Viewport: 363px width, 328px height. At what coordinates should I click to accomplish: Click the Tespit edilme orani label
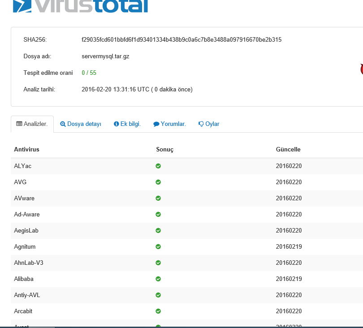click(x=48, y=73)
